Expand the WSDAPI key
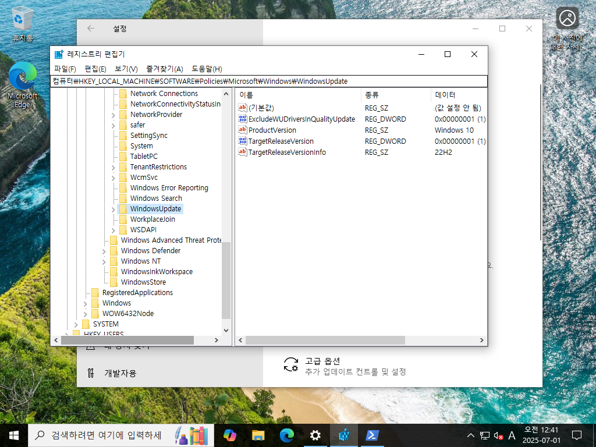Viewport: 596px width, 447px height. (x=113, y=230)
